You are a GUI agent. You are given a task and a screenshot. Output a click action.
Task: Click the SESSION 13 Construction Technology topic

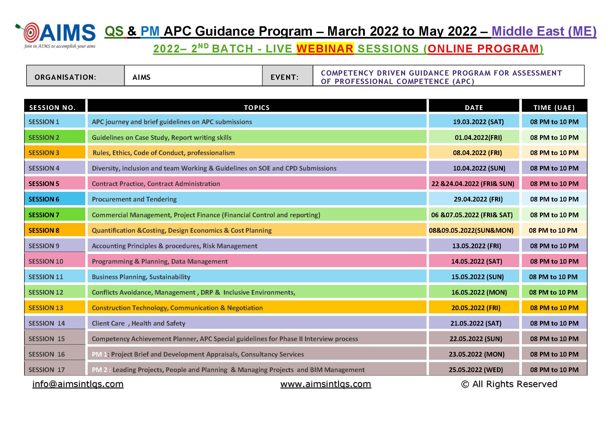click(177, 308)
